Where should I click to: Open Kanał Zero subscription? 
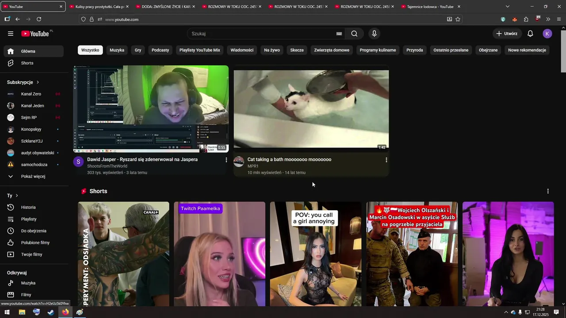coord(34,94)
